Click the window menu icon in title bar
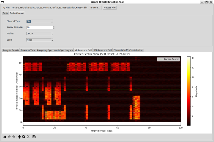The width and height of the screenshot is (214, 142). pyautogui.click(x=3, y=2)
